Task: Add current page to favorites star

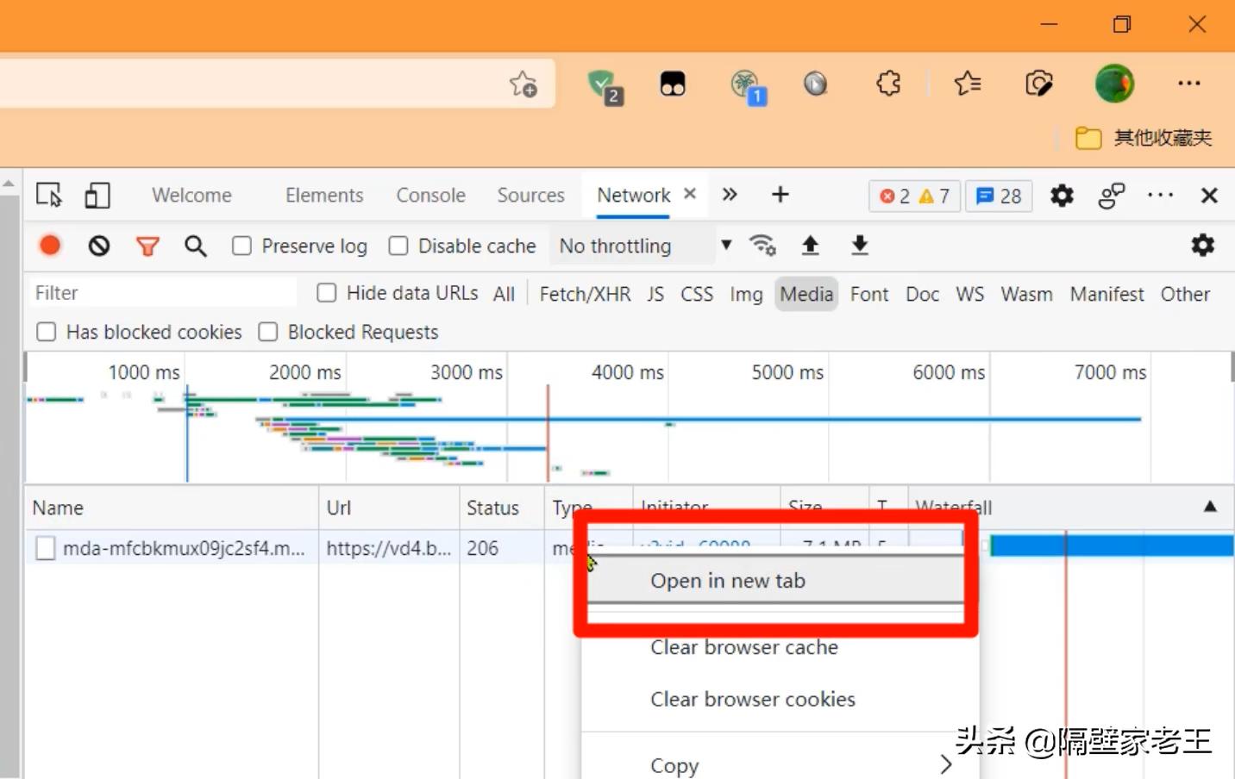Action: point(523,84)
